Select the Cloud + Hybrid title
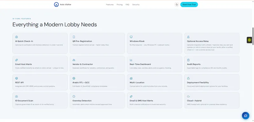Screen dimensions: 254x122 click(194, 101)
